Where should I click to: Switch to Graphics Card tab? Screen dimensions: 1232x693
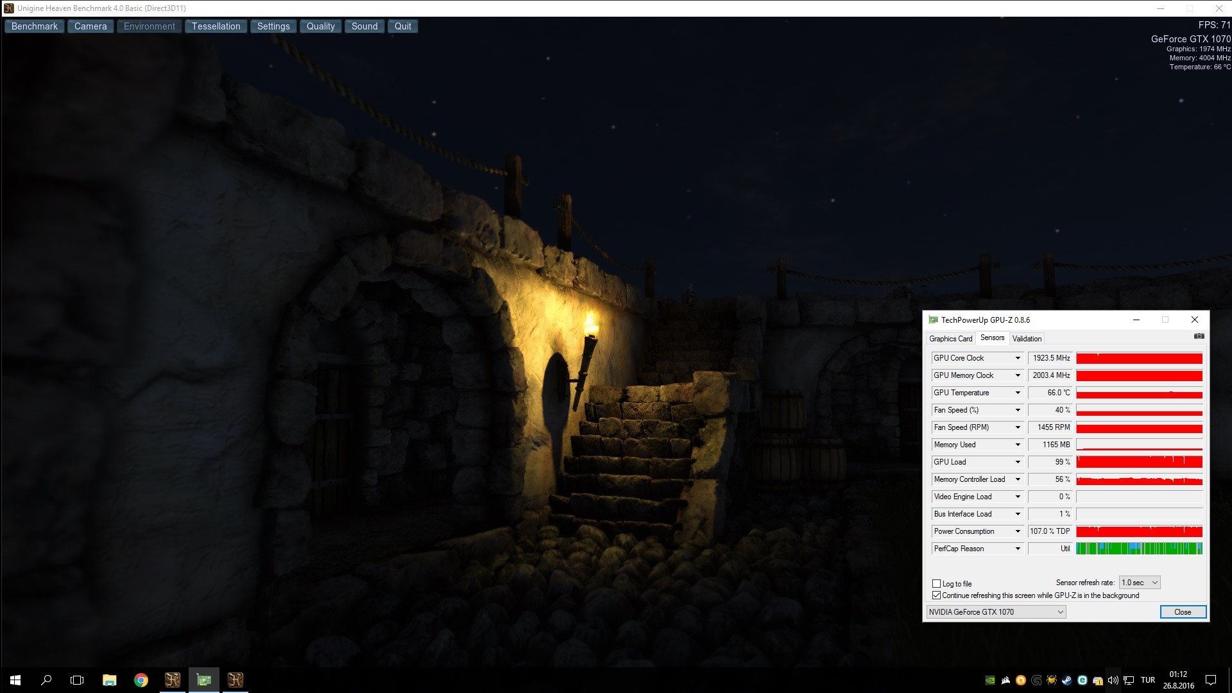[x=951, y=339]
